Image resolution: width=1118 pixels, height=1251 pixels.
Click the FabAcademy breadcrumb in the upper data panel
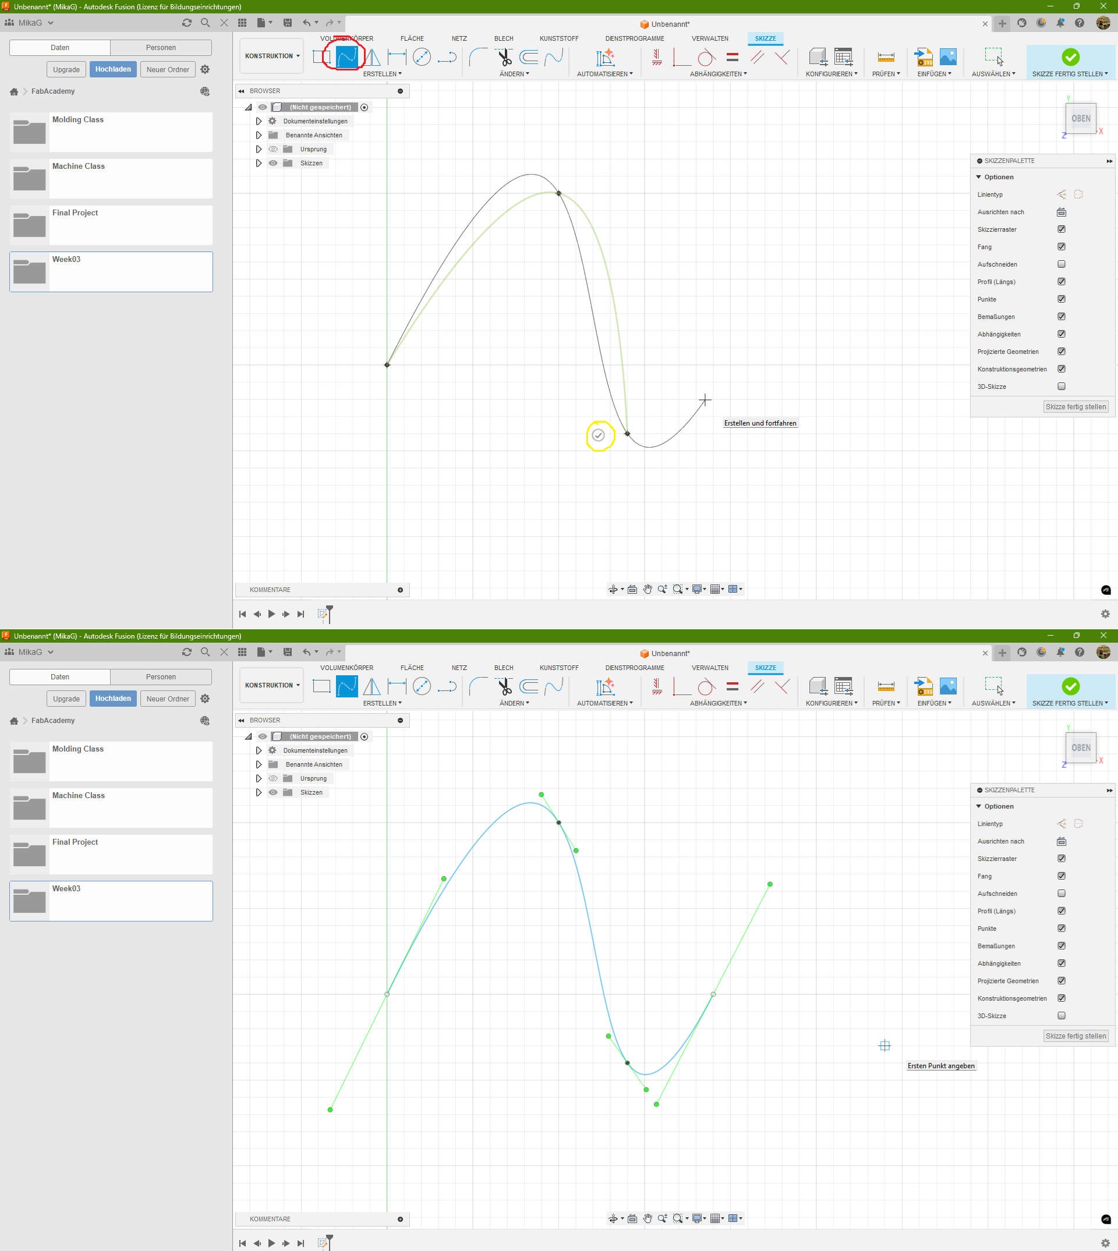[53, 91]
